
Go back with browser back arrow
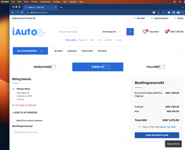coord(13,13)
